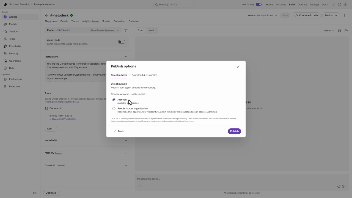The image size is (352, 198).
Task: Click the purple Publish button in dialog
Action: (234, 131)
